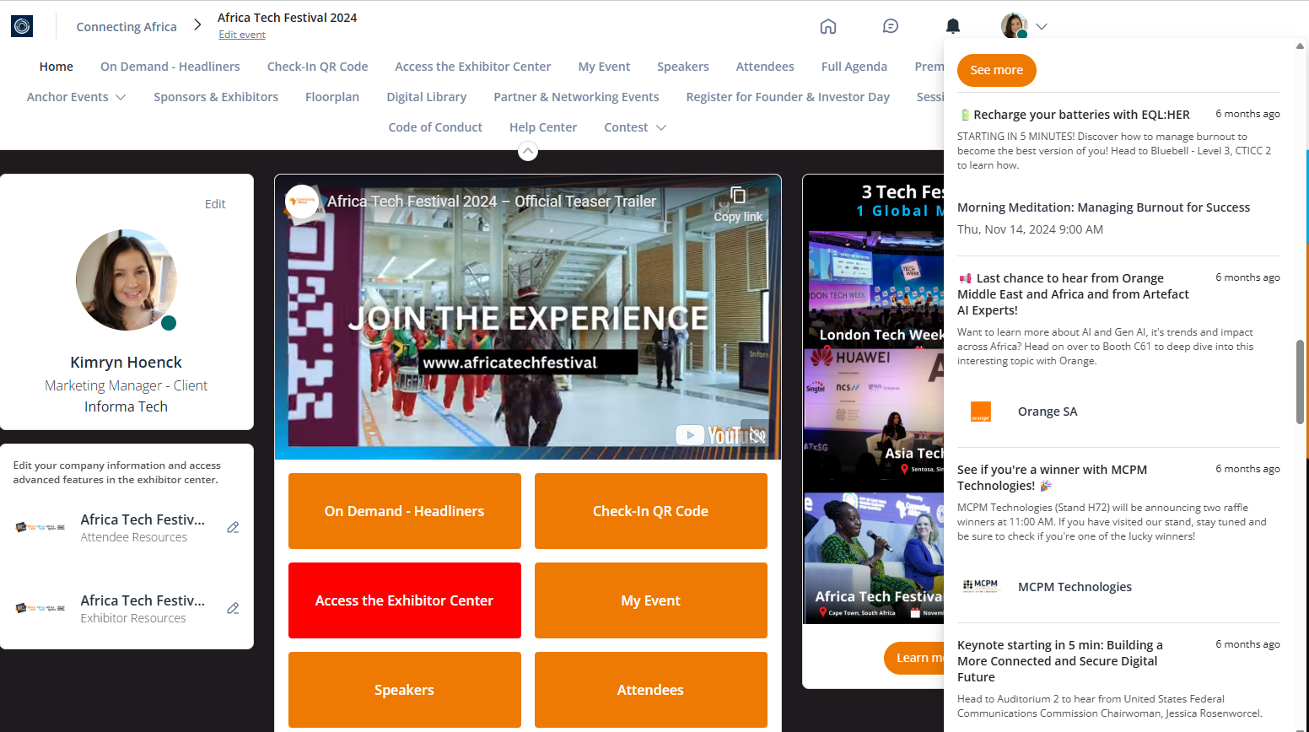Edit Attendee Resources with the pencil icon
This screenshot has height=732, width=1309.
(x=233, y=527)
